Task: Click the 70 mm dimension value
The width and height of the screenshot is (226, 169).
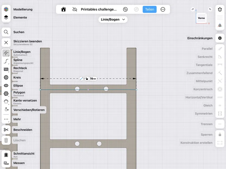Action: pyautogui.click(x=93, y=79)
